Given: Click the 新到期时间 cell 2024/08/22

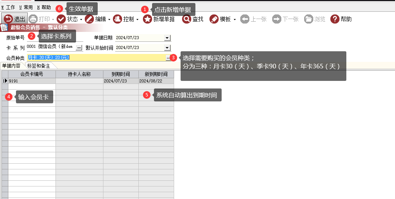Looking at the screenshot, I should (x=156, y=81).
